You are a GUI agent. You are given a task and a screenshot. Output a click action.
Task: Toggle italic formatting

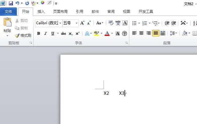(x=46, y=33)
